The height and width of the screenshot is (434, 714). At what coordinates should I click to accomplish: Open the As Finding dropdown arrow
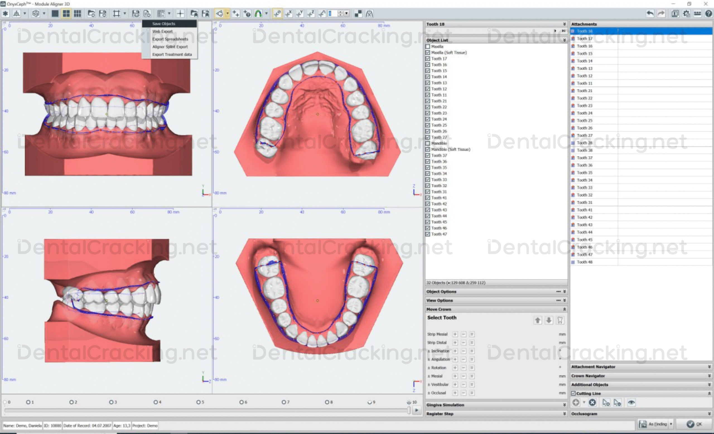point(671,424)
